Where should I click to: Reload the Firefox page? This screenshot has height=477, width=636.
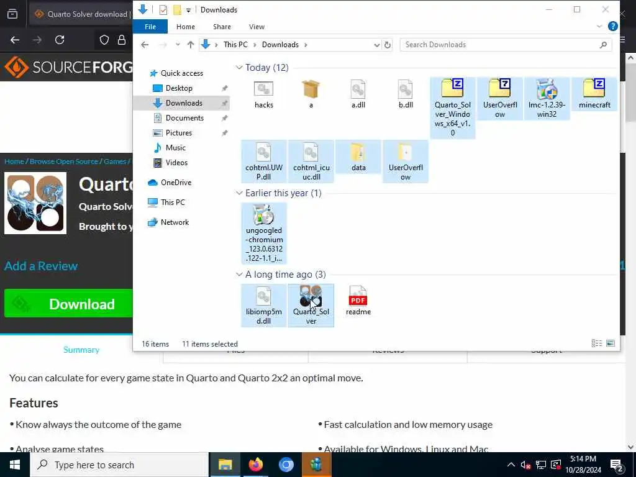[60, 40]
